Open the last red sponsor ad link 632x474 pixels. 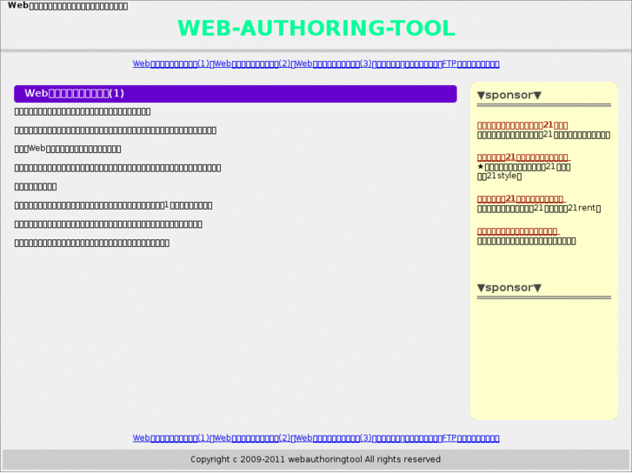518,231
